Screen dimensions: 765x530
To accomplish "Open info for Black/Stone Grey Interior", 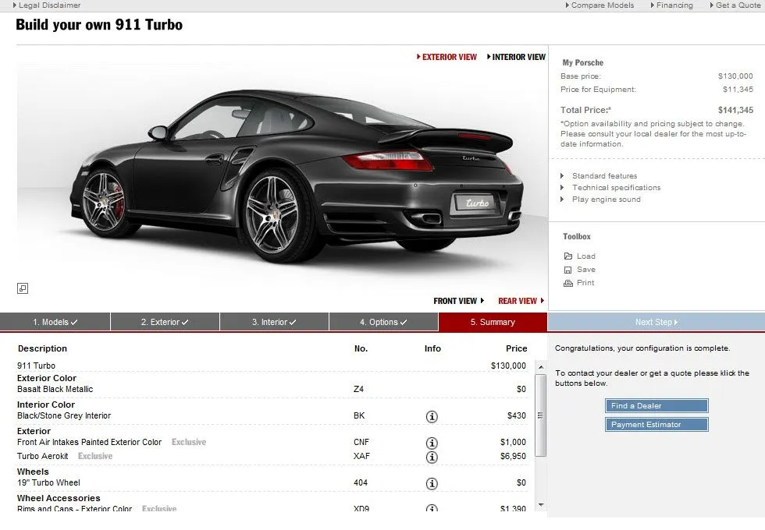I will (x=432, y=416).
